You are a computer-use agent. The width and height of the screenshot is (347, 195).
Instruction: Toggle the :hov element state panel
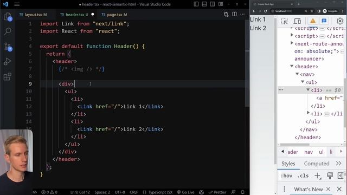[x=286, y=175]
